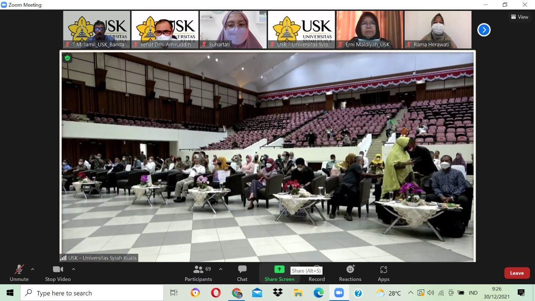Viewport: 535px width, 301px height.
Task: Show hidden system tray icons
Action: pos(410,293)
